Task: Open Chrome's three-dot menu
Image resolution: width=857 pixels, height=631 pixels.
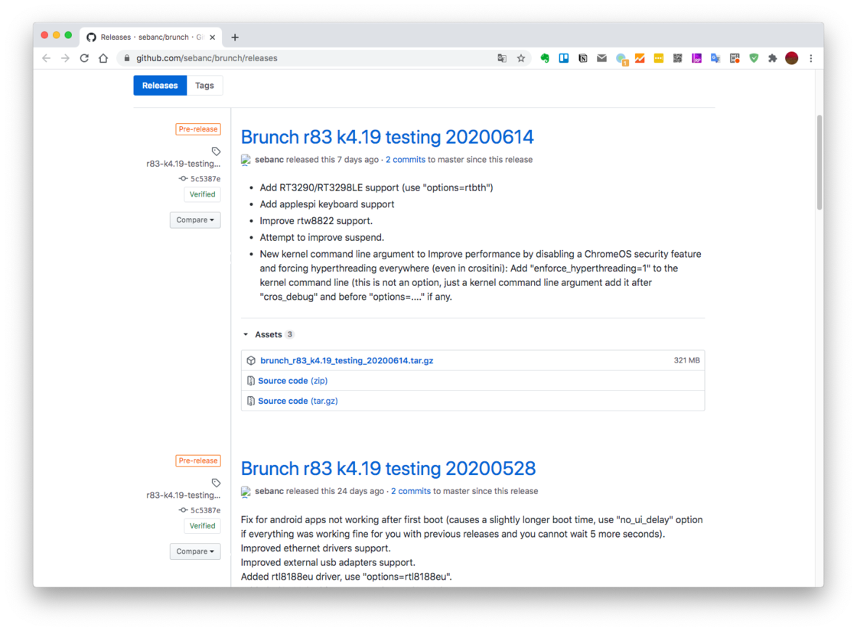Action: 811,58
